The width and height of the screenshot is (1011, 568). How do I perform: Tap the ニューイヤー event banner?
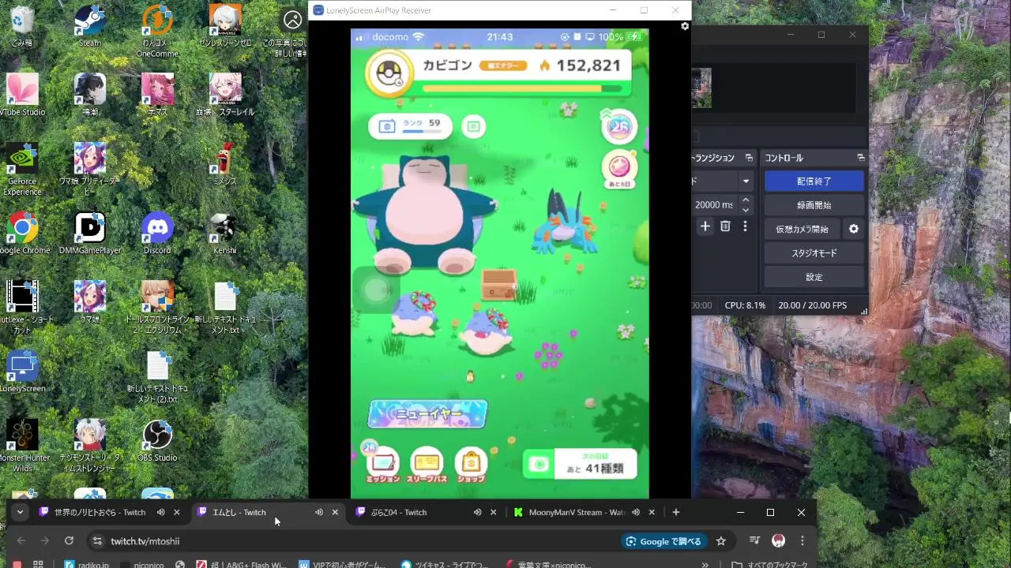[427, 414]
